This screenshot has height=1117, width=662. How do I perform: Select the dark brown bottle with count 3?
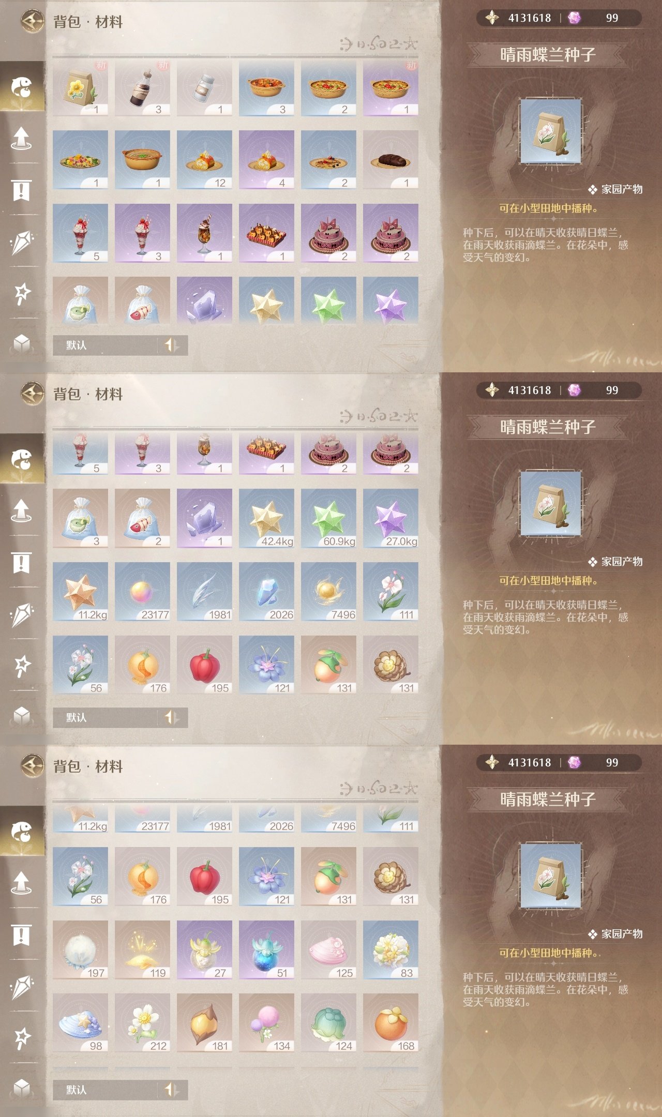(142, 88)
